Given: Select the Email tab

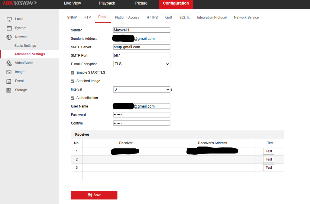Looking at the screenshot, I should 103,17.
